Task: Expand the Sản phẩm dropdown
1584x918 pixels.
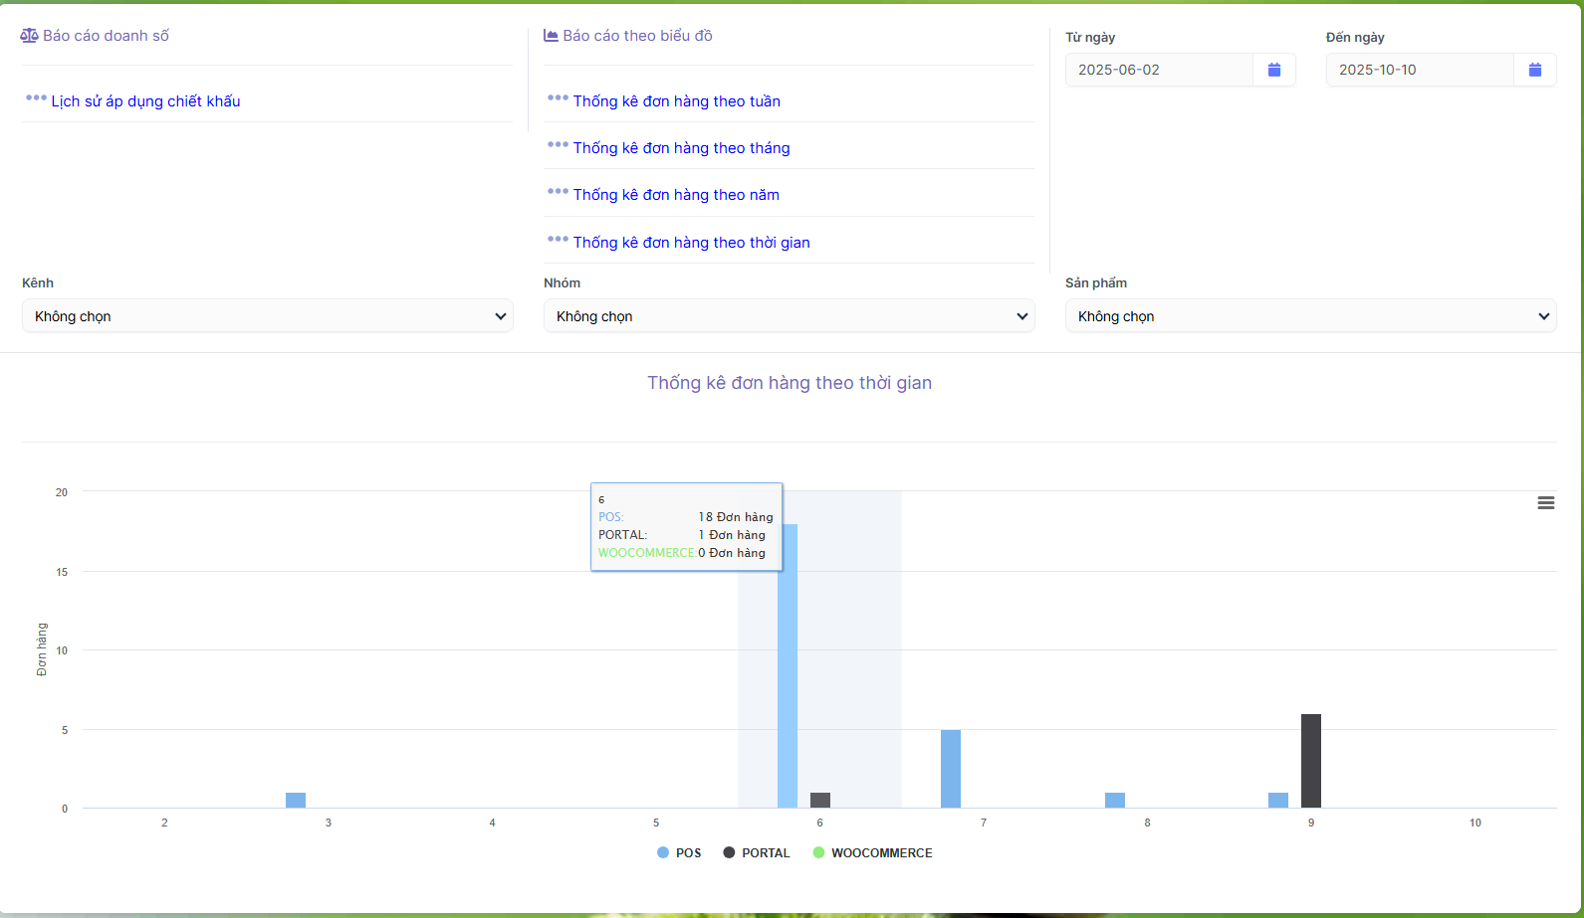Action: pos(1310,316)
